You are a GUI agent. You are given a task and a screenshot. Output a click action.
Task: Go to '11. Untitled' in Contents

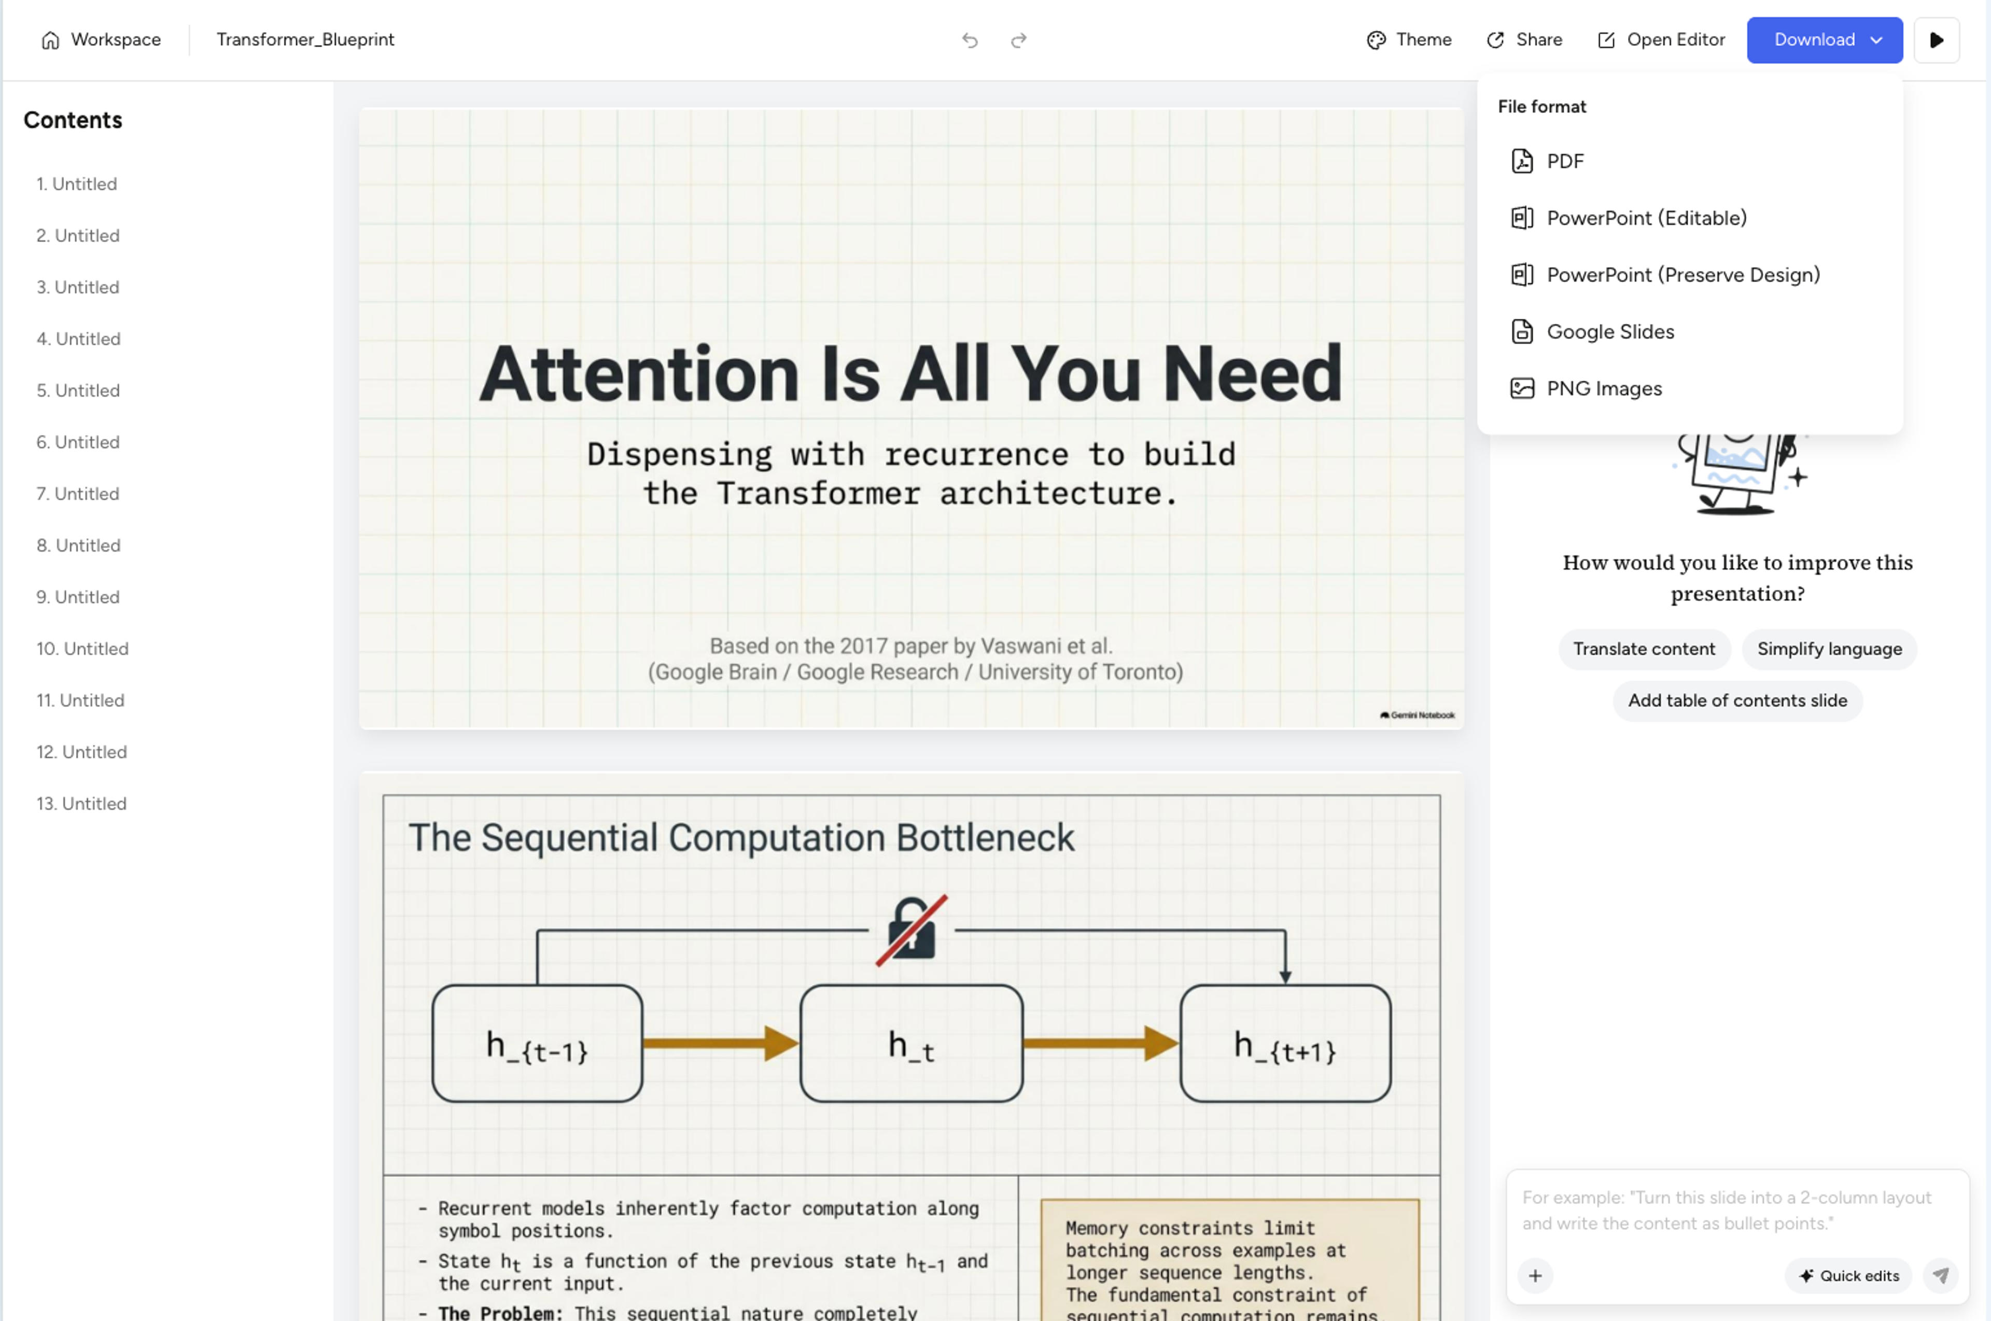[80, 701]
